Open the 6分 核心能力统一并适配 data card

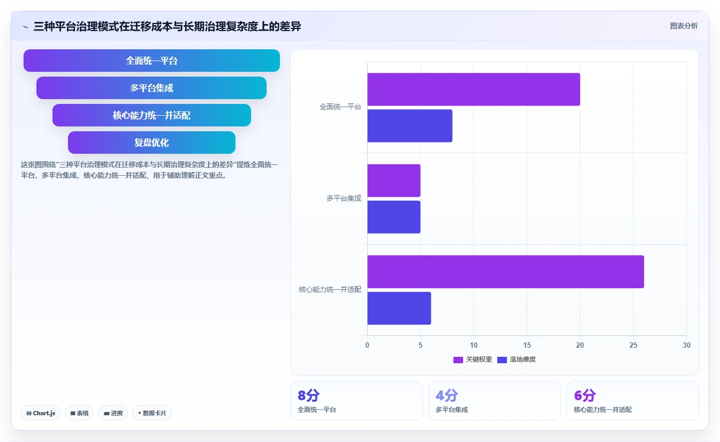[633, 401]
